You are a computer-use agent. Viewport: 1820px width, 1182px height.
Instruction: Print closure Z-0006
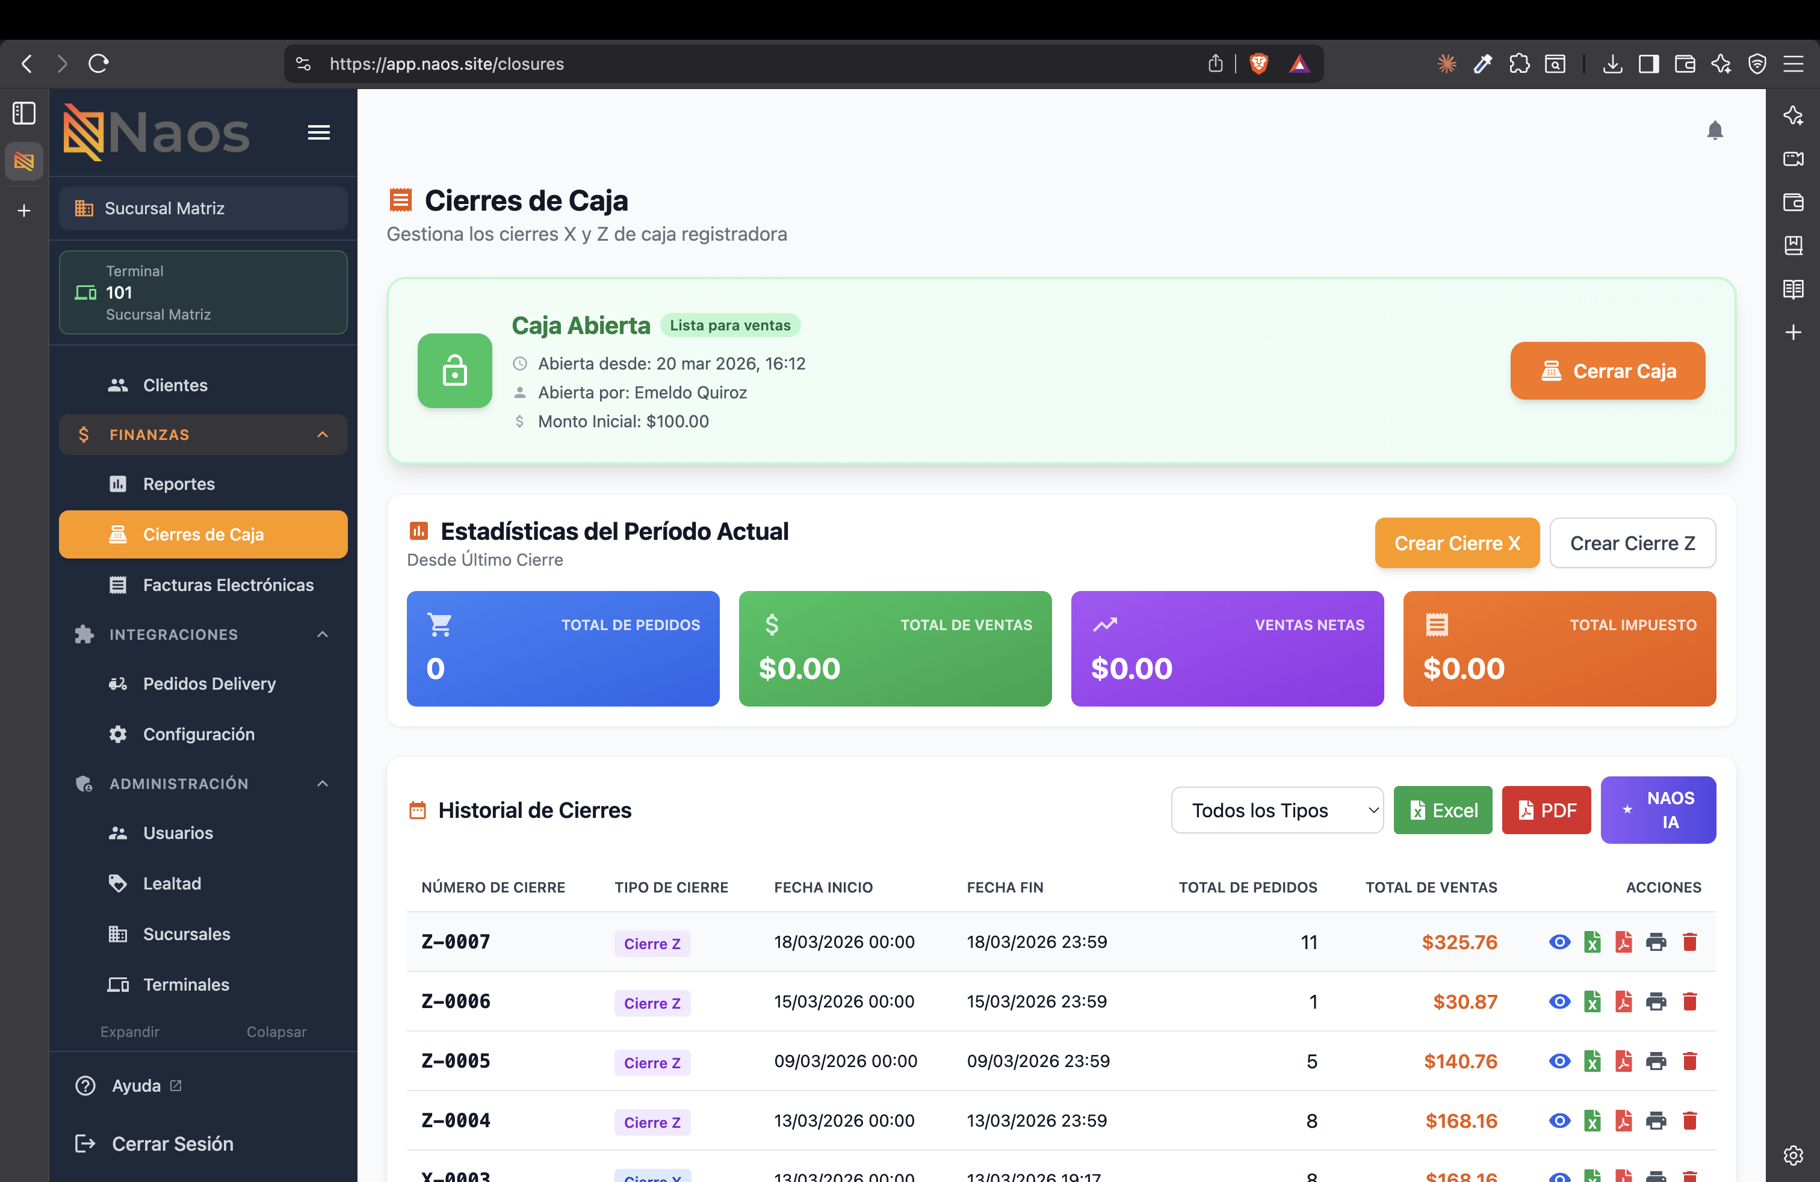(x=1656, y=1001)
